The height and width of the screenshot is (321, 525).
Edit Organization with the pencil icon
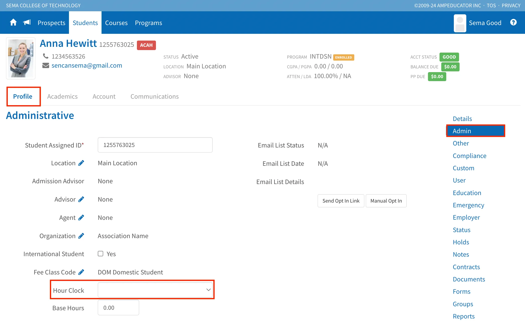[81, 236]
